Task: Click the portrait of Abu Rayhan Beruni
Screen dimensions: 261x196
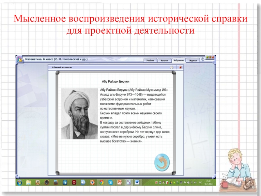Action: tap(80, 114)
